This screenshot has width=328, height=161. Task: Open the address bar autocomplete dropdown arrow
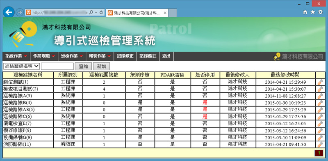(x=96, y=13)
